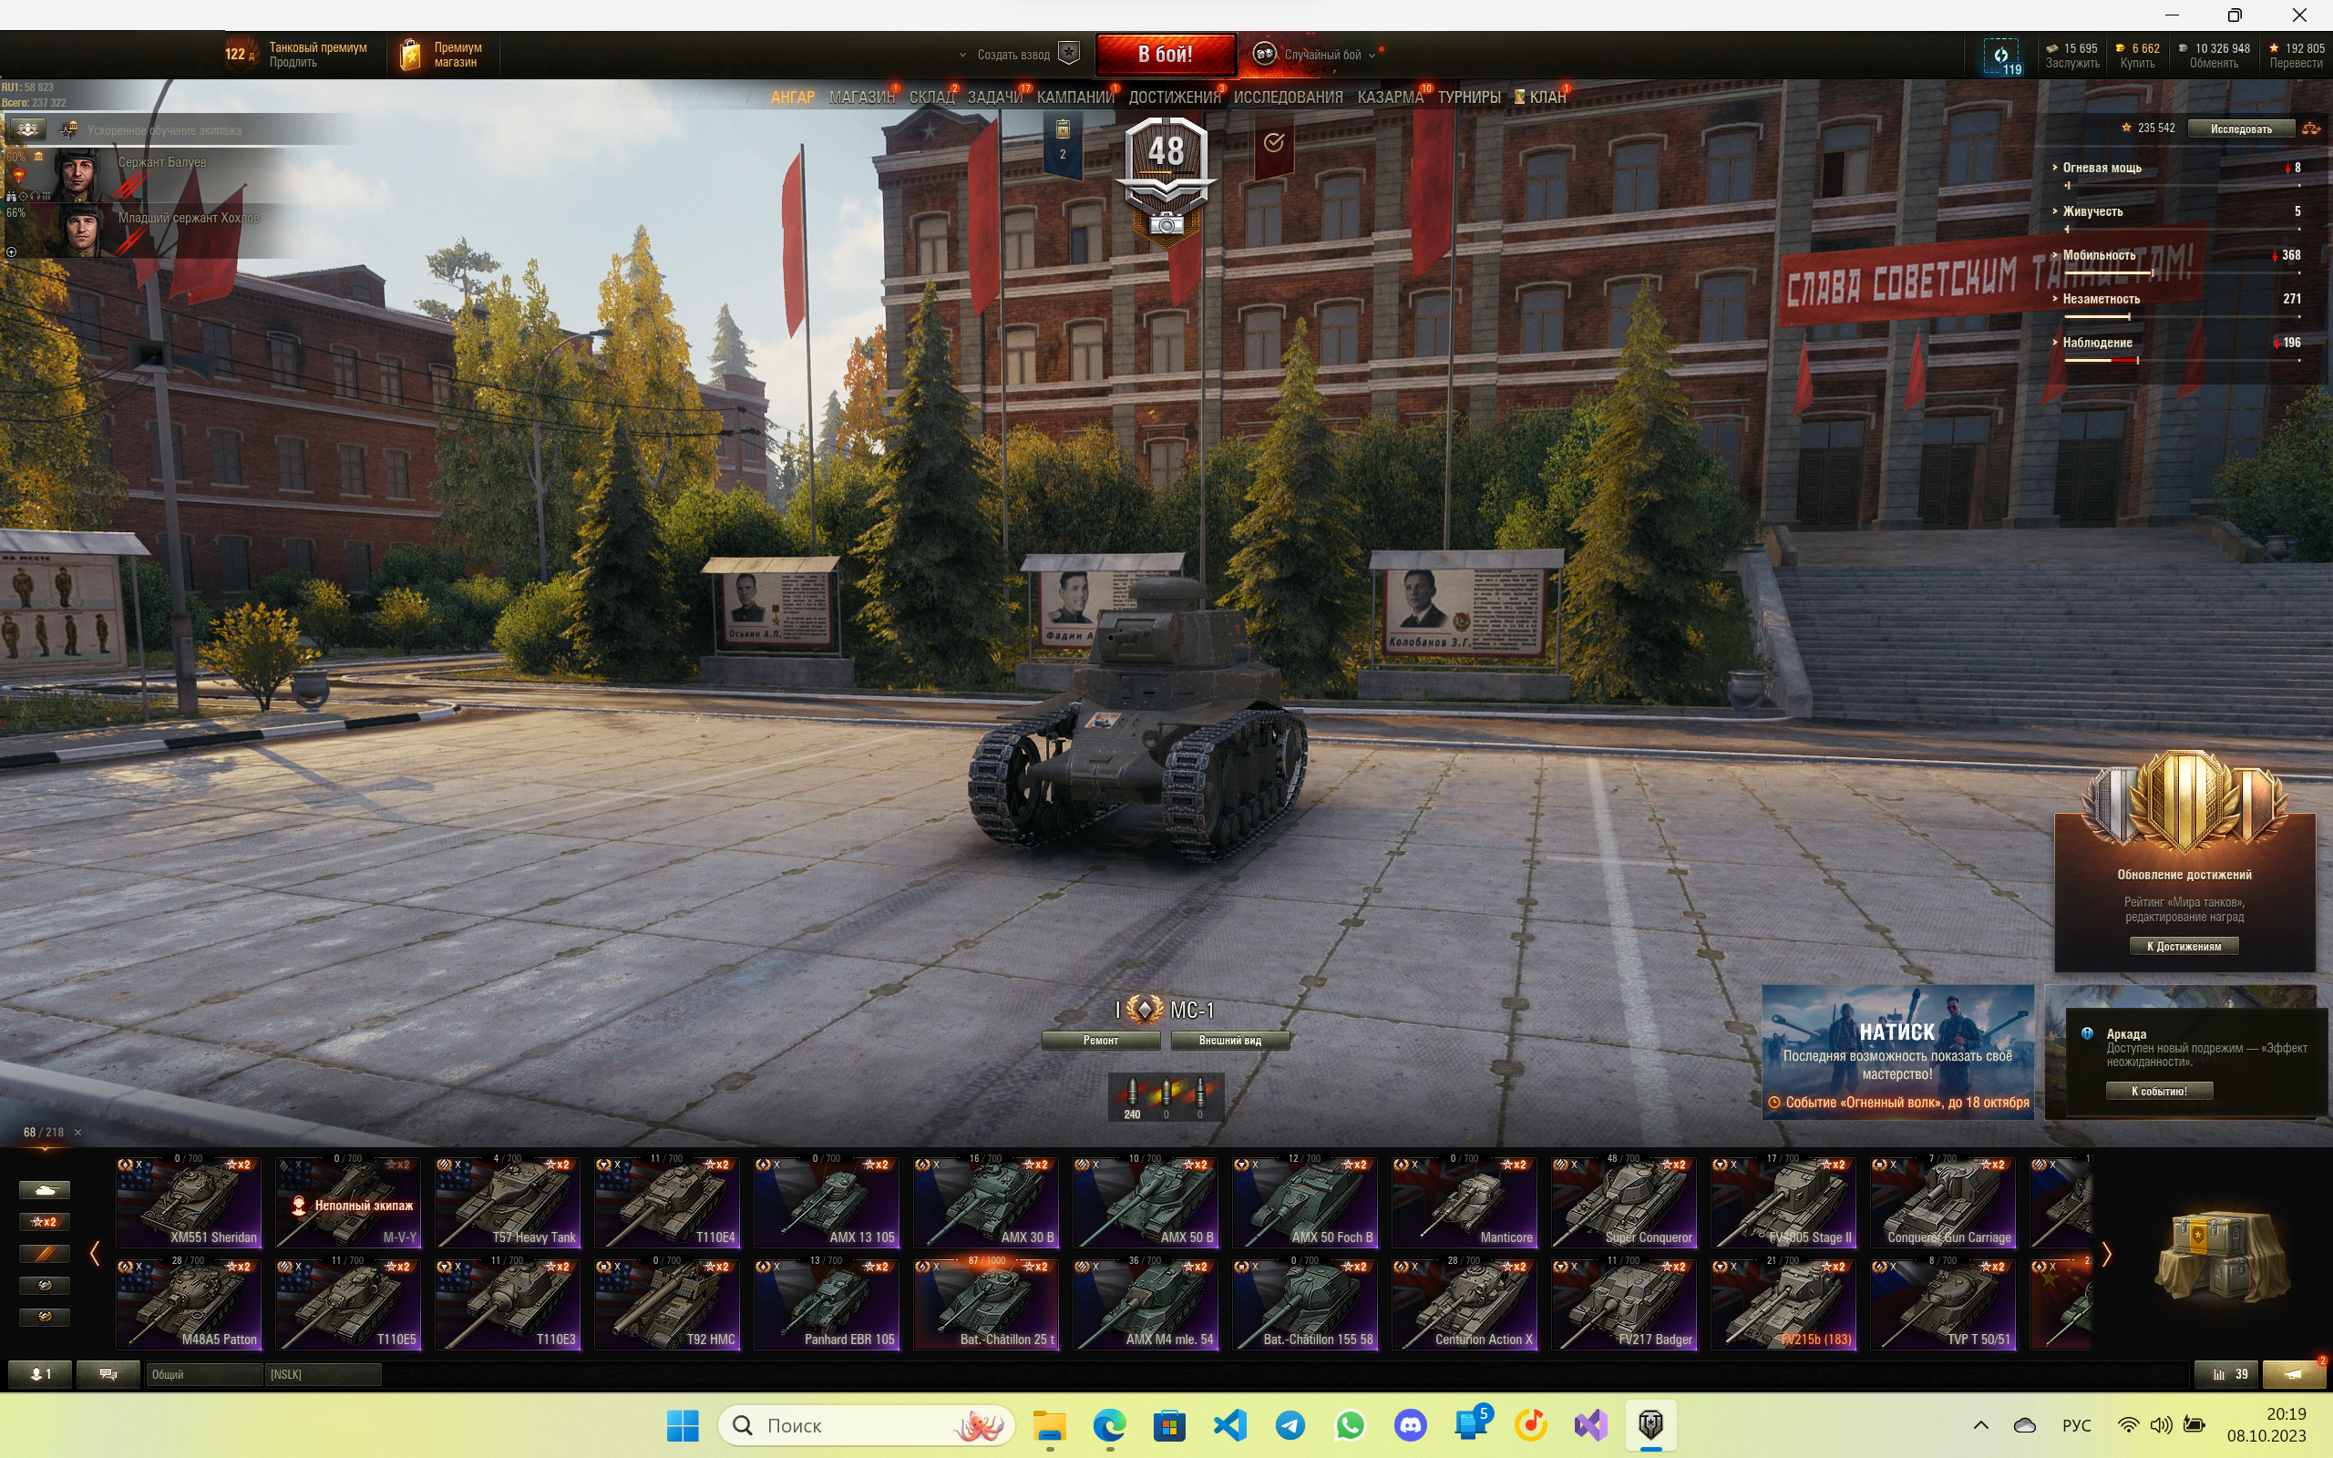Click the Windows Start button
The width and height of the screenshot is (2333, 1458).
tap(683, 1425)
